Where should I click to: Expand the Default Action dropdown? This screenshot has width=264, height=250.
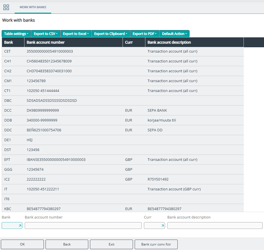coord(174,34)
